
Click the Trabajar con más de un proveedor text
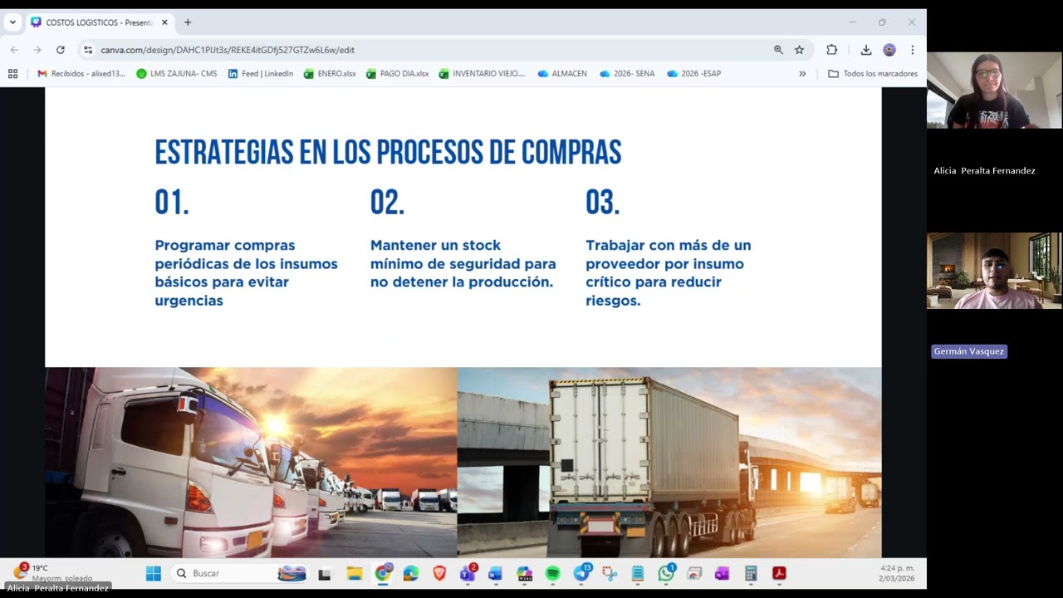click(x=668, y=272)
